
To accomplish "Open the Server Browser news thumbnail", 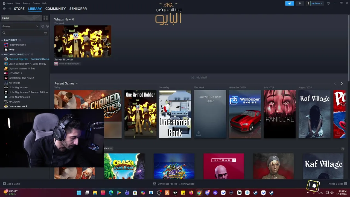I will [83, 41].
